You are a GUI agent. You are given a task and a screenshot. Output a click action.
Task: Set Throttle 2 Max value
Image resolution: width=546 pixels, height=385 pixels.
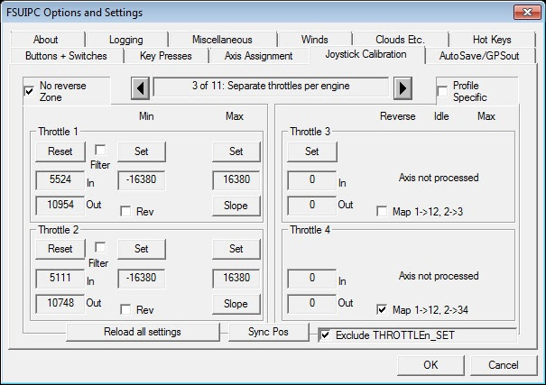[x=236, y=249]
